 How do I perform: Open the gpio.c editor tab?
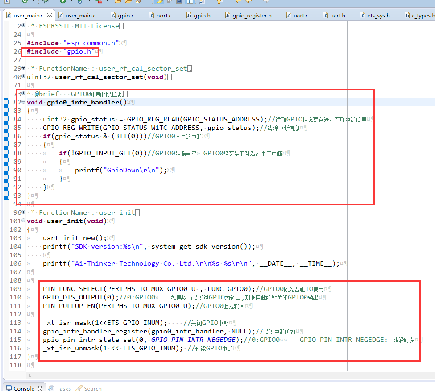122,16
